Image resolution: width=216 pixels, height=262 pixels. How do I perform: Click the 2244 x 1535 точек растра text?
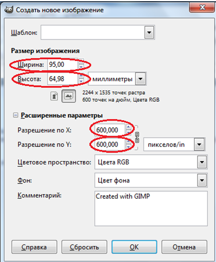(114, 93)
